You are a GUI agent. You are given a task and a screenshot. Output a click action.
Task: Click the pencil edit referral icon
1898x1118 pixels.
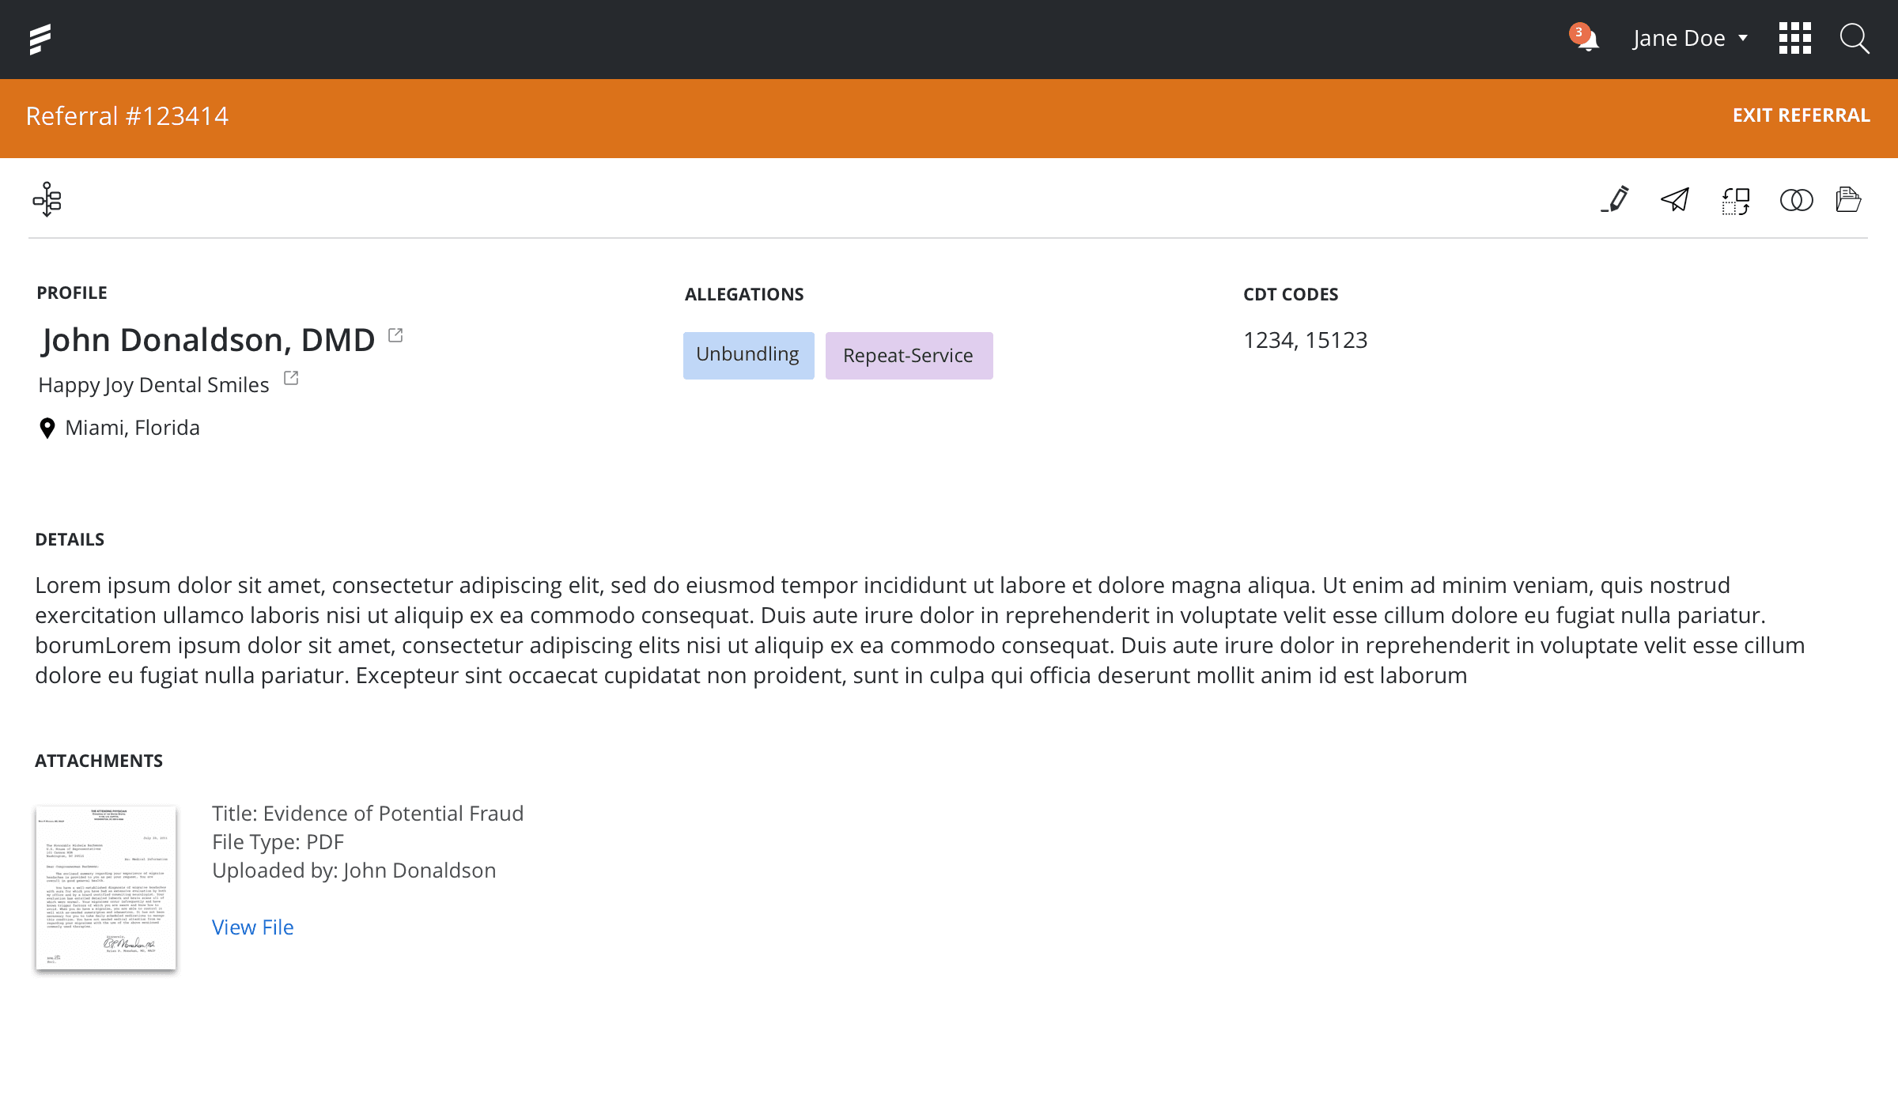[x=1616, y=199]
